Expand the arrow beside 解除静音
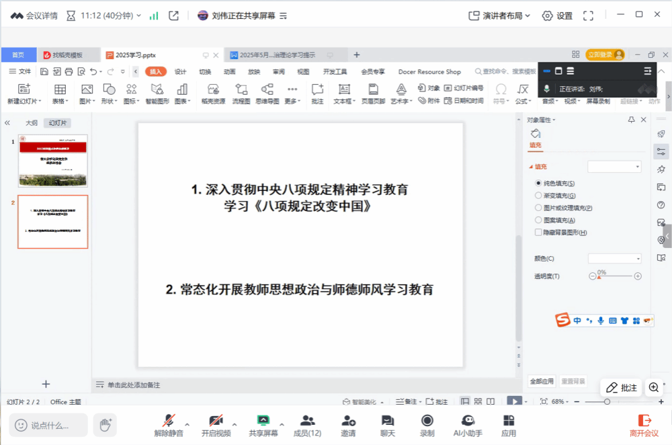The height and width of the screenshot is (445, 672). pyautogui.click(x=187, y=425)
